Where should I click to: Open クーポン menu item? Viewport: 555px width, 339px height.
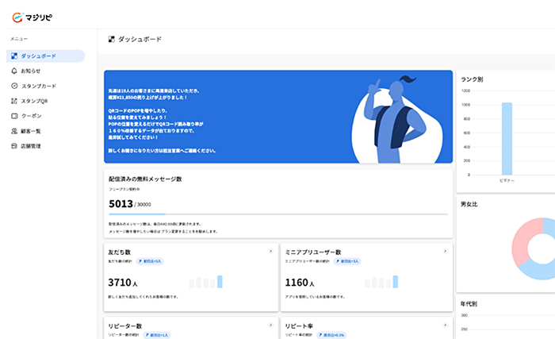[31, 116]
